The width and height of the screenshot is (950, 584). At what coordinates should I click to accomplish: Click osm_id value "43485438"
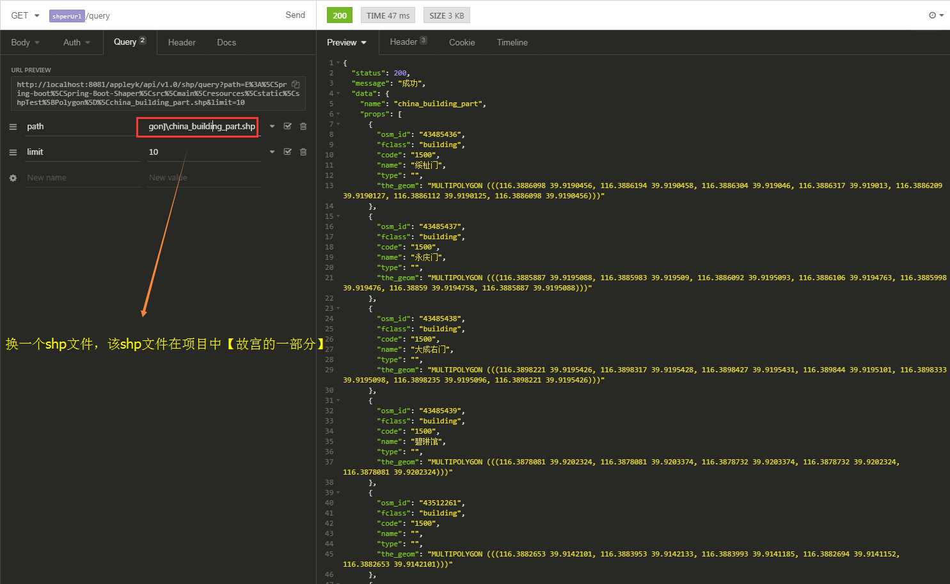click(441, 319)
